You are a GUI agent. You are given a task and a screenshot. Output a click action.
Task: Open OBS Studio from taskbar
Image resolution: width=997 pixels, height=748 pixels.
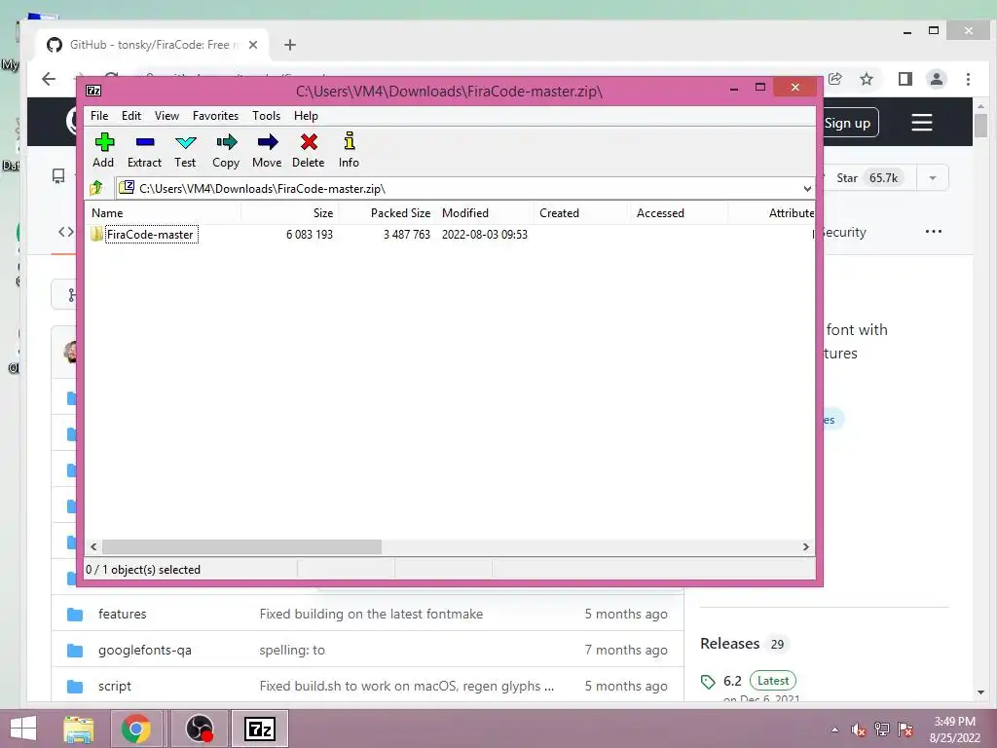[200, 729]
